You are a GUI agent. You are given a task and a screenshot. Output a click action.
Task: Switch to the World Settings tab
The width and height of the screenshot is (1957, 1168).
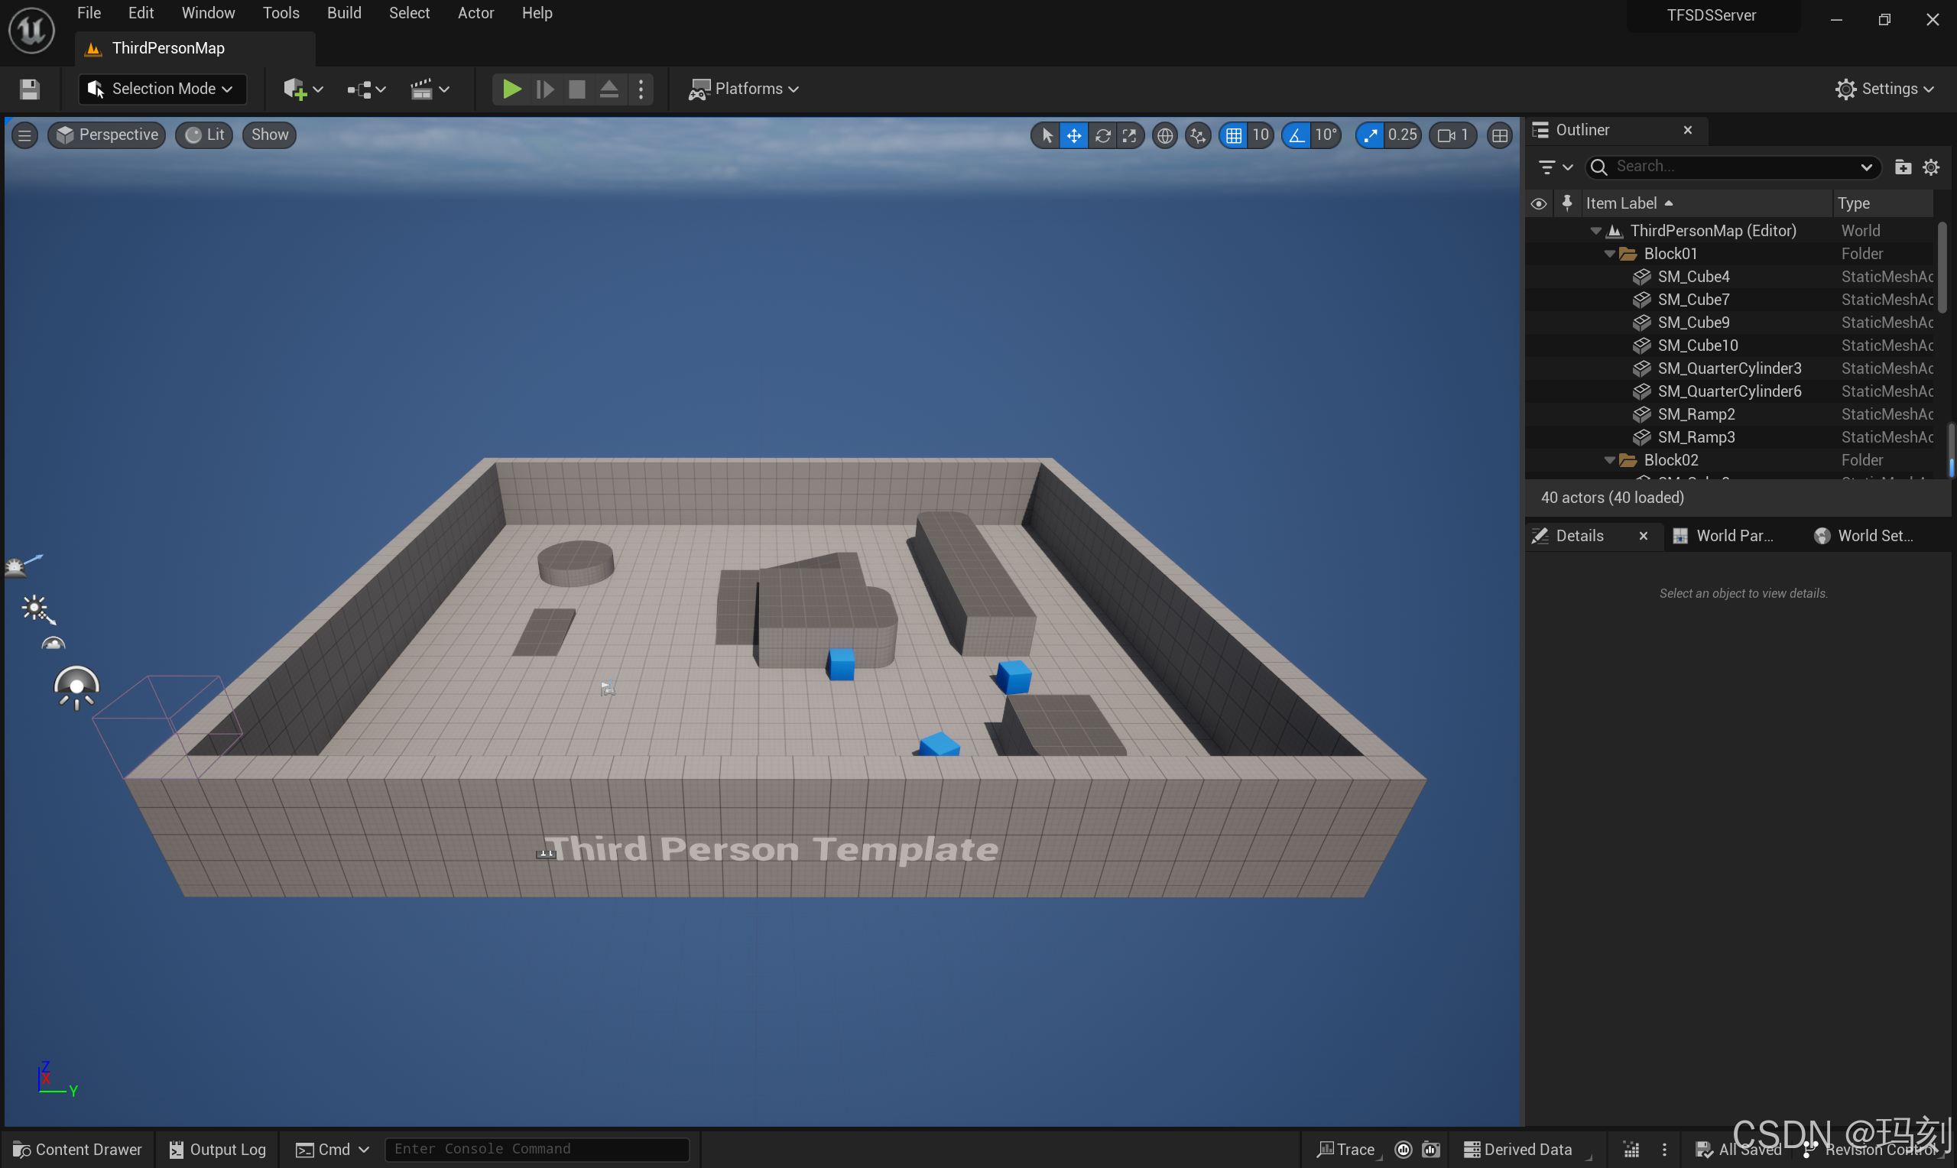point(1865,536)
